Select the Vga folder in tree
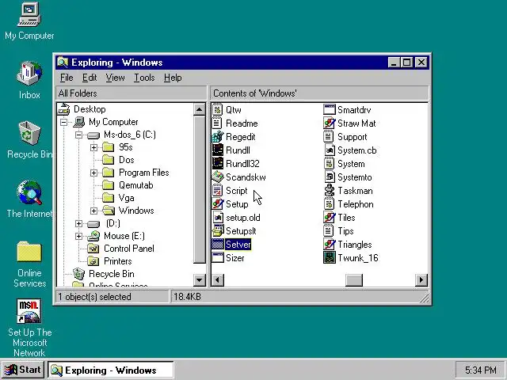Image resolution: width=507 pixels, height=380 pixels. coord(126,198)
